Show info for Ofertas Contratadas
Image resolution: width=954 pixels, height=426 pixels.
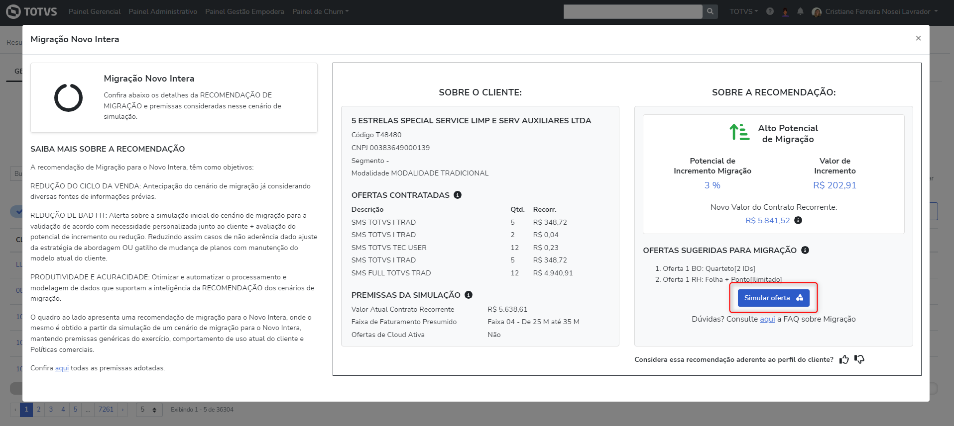click(458, 195)
